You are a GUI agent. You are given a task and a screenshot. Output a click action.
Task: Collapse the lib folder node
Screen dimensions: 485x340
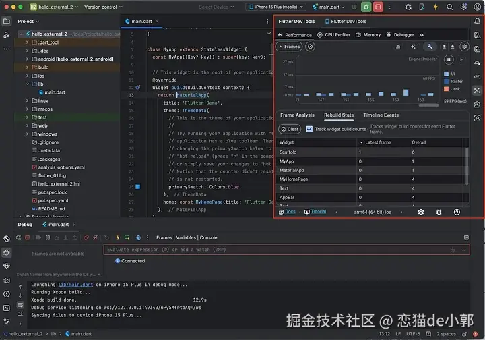click(27, 84)
